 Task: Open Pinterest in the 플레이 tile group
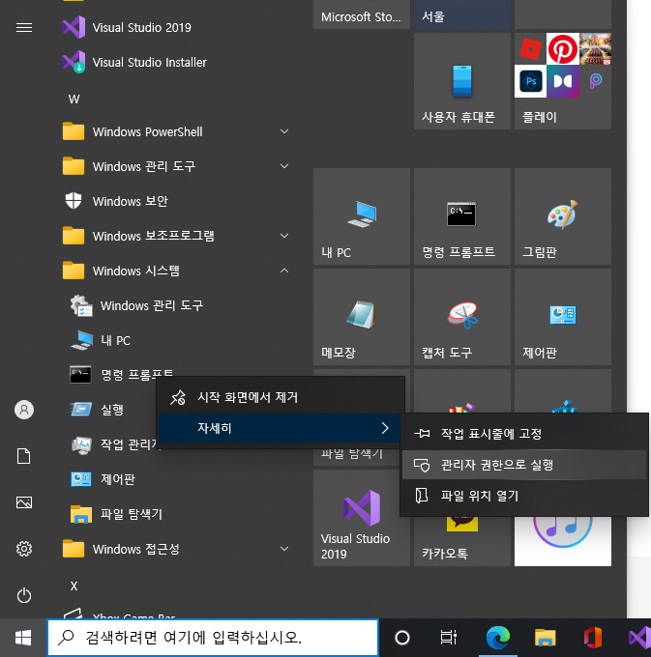pyautogui.click(x=563, y=49)
